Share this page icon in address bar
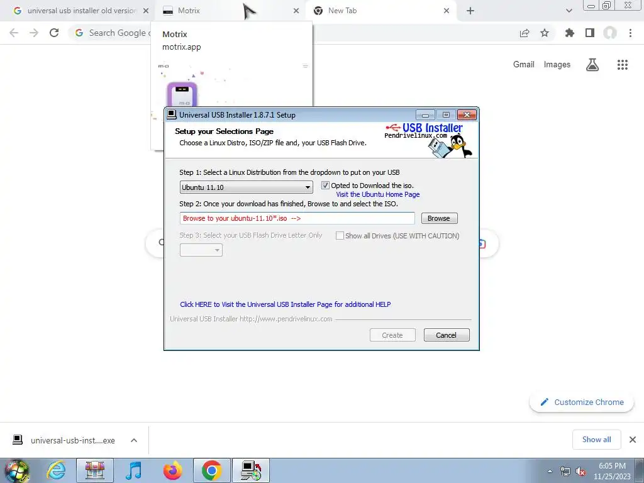 pyautogui.click(x=525, y=33)
